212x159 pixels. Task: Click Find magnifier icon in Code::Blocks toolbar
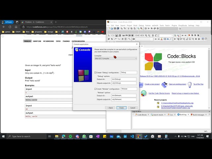[138, 28]
